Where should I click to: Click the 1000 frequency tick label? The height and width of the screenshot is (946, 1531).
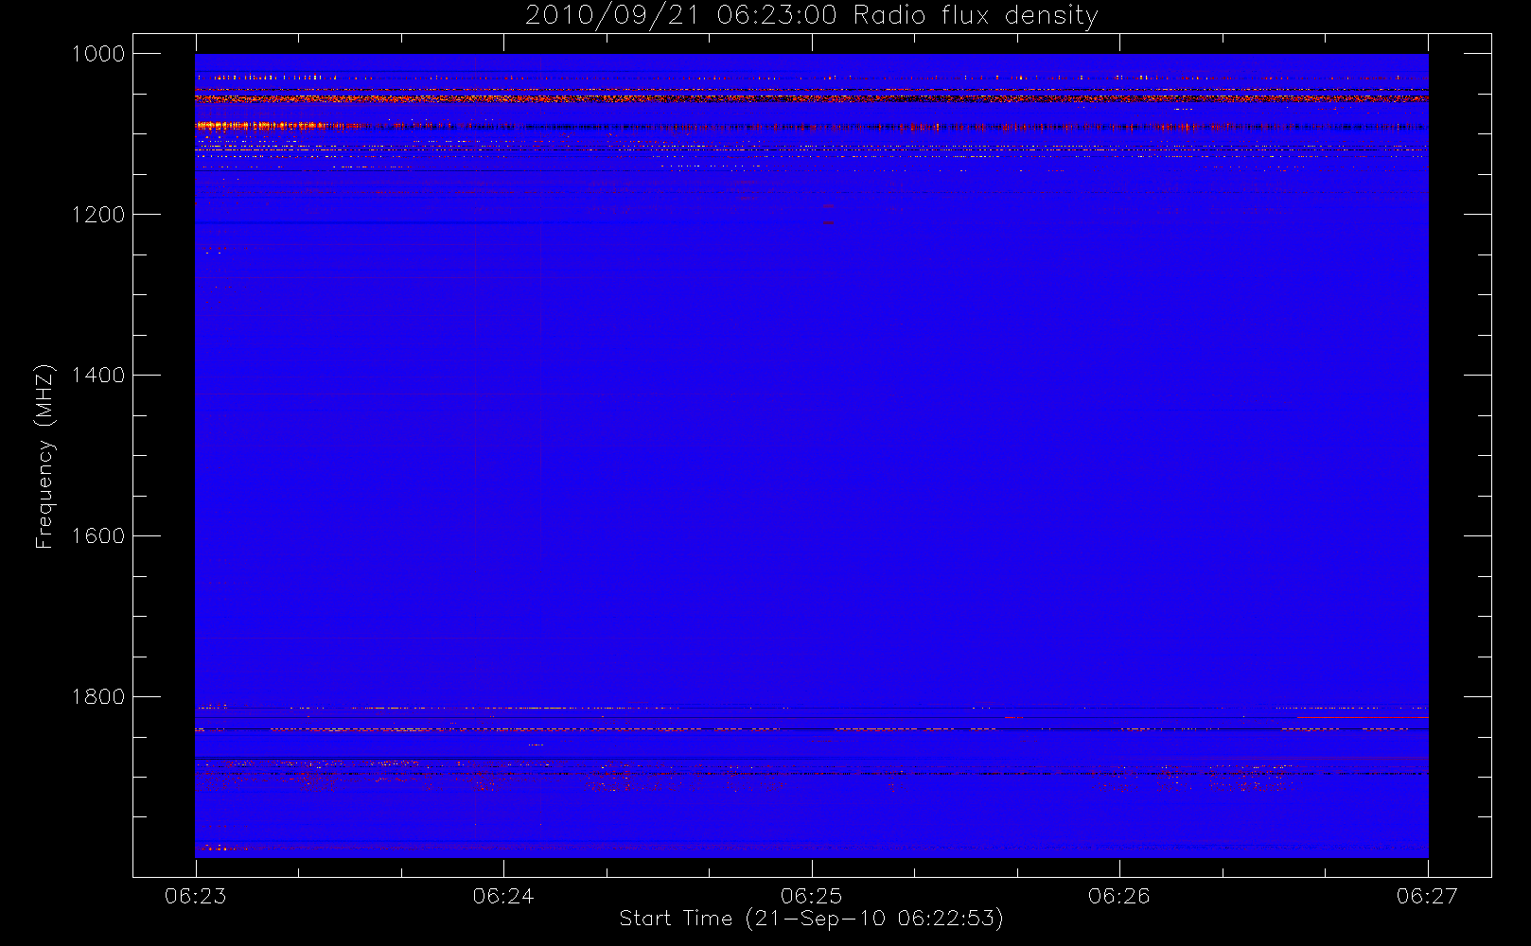[x=98, y=54]
